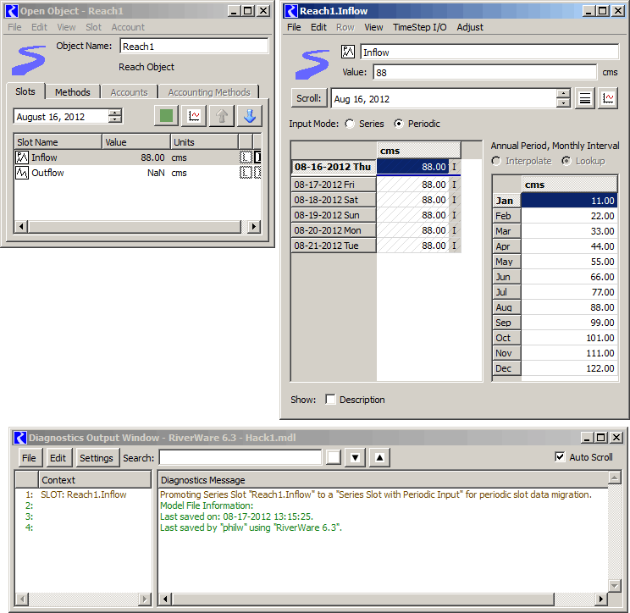
Task: Click Settings button in Diagnostics window
Action: click(x=96, y=457)
